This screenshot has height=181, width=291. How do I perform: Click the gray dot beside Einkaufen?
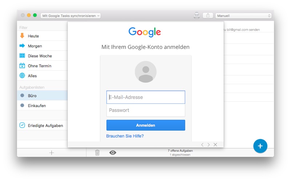coord(22,105)
